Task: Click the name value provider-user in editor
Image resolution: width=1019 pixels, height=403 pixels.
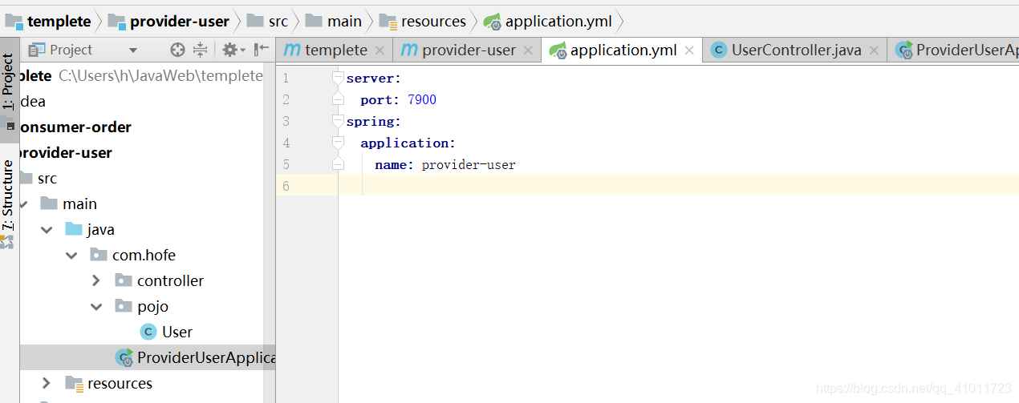Action: pos(469,165)
